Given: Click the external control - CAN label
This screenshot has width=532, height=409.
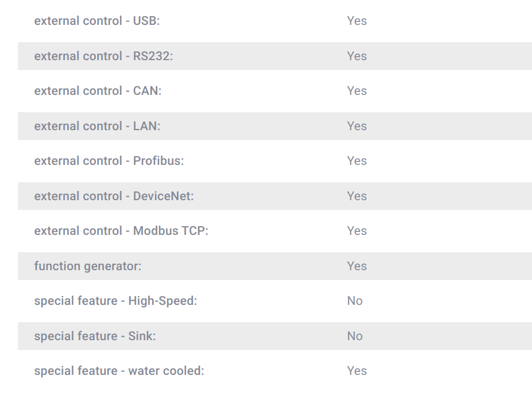Looking at the screenshot, I should point(98,91).
